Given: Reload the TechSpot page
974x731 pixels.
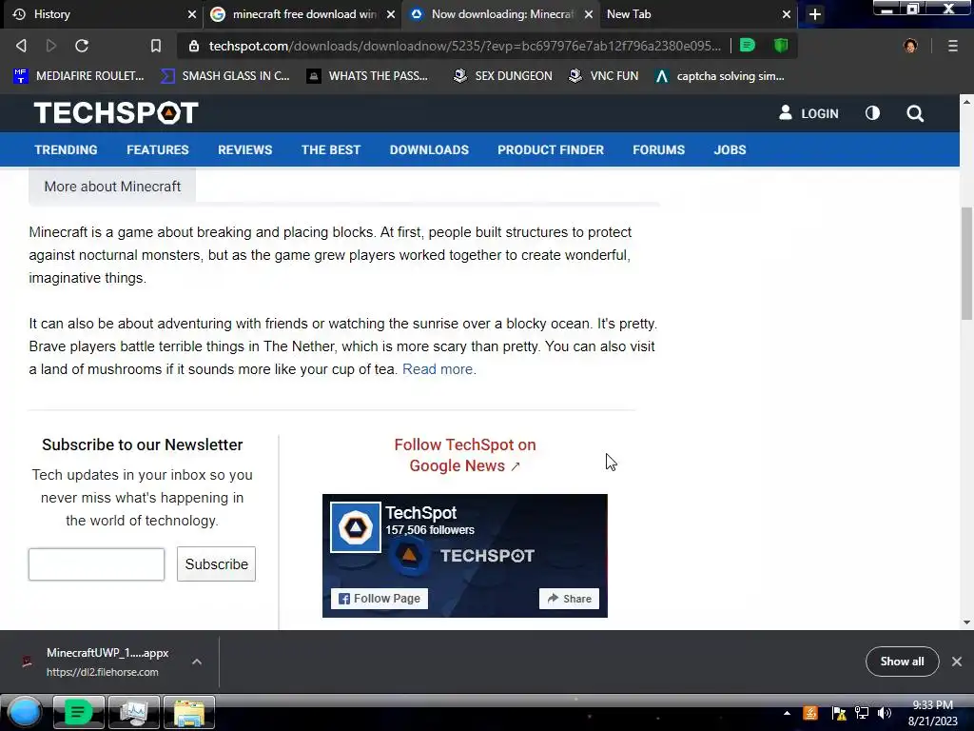Looking at the screenshot, I should click(82, 46).
